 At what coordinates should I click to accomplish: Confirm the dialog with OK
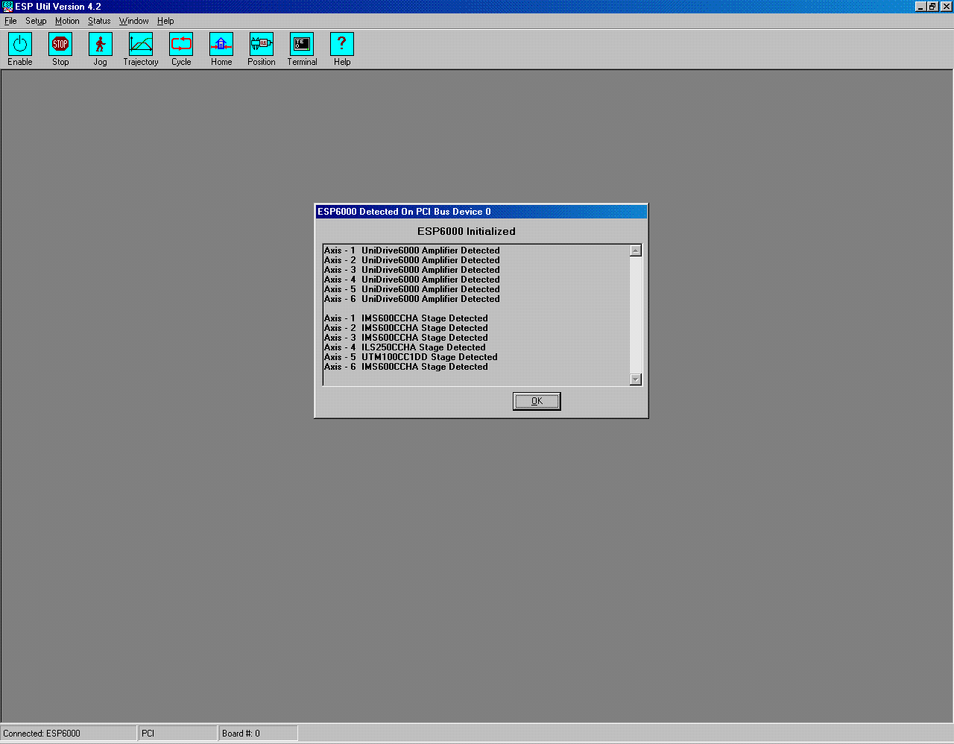[537, 401]
